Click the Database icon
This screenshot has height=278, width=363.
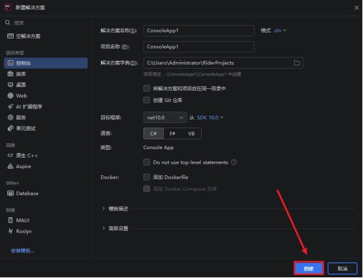pyautogui.click(x=10, y=193)
